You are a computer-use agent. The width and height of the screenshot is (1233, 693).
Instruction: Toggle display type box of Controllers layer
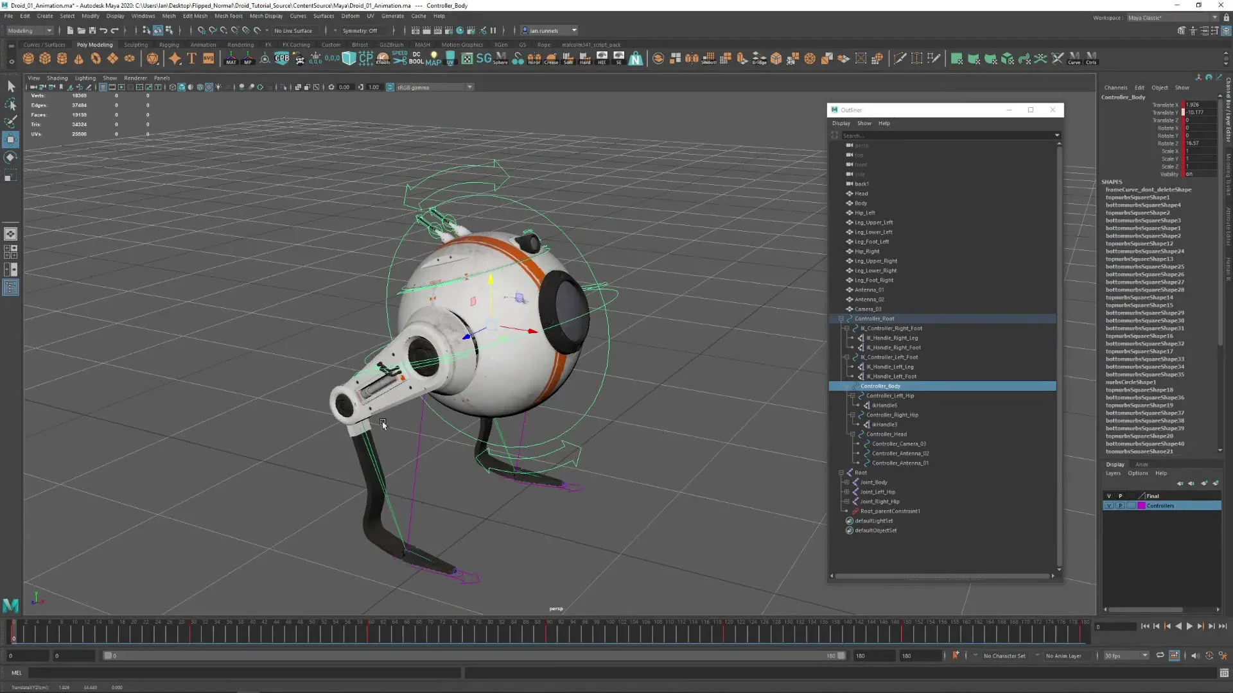coord(1131,506)
